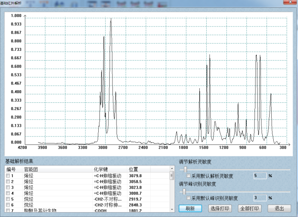
Task: Enable 采用默认峰识别灵敏度 checkbox
Action: [189, 198]
